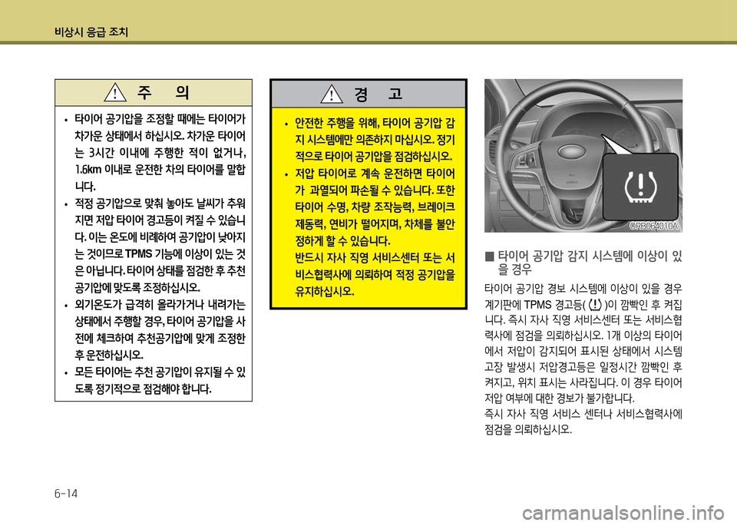Image resolution: width=737 pixels, height=526 pixels.
Task: Click the heading 타이어 공기압 감지 시스템에 이상이 있
Action: 590,256
